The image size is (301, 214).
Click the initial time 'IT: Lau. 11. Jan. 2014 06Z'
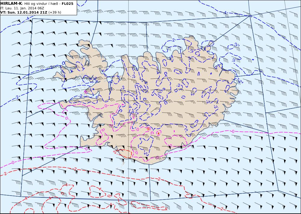22,8
